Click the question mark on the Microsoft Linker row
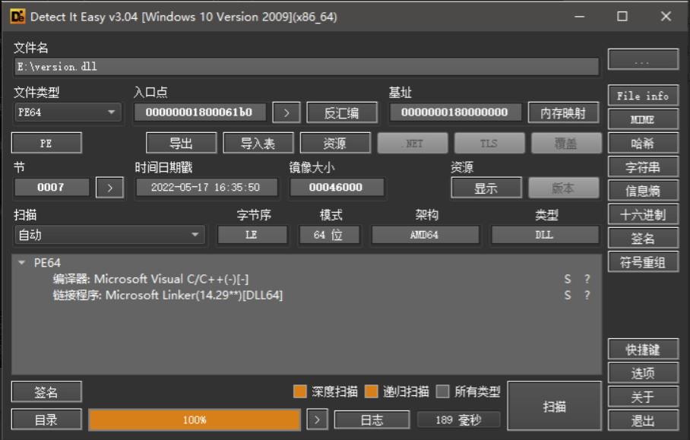The image size is (690, 440). point(587,295)
